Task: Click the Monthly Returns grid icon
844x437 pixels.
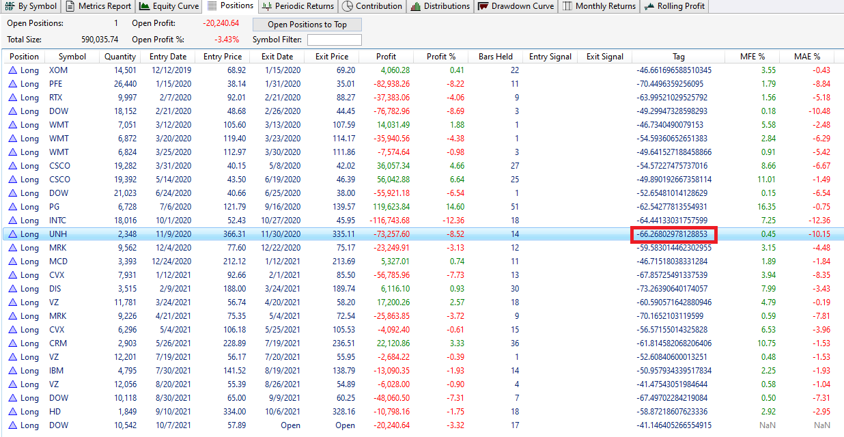Action: [567, 6]
